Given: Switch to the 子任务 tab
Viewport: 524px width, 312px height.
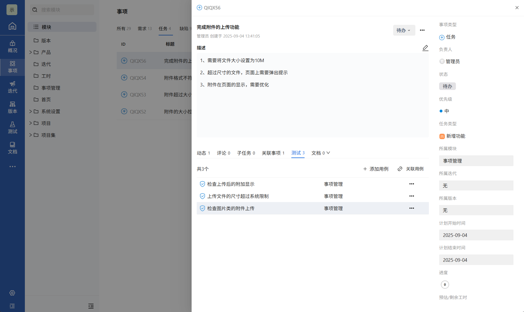Looking at the screenshot, I should (x=246, y=153).
